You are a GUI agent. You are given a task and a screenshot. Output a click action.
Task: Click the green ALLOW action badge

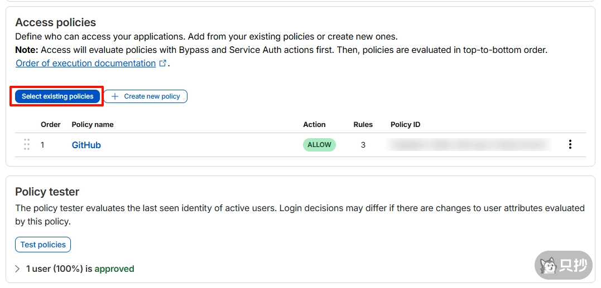point(319,145)
